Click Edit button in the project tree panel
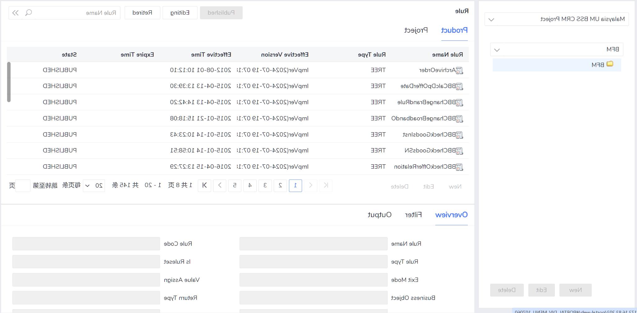637x313 pixels. click(x=541, y=290)
